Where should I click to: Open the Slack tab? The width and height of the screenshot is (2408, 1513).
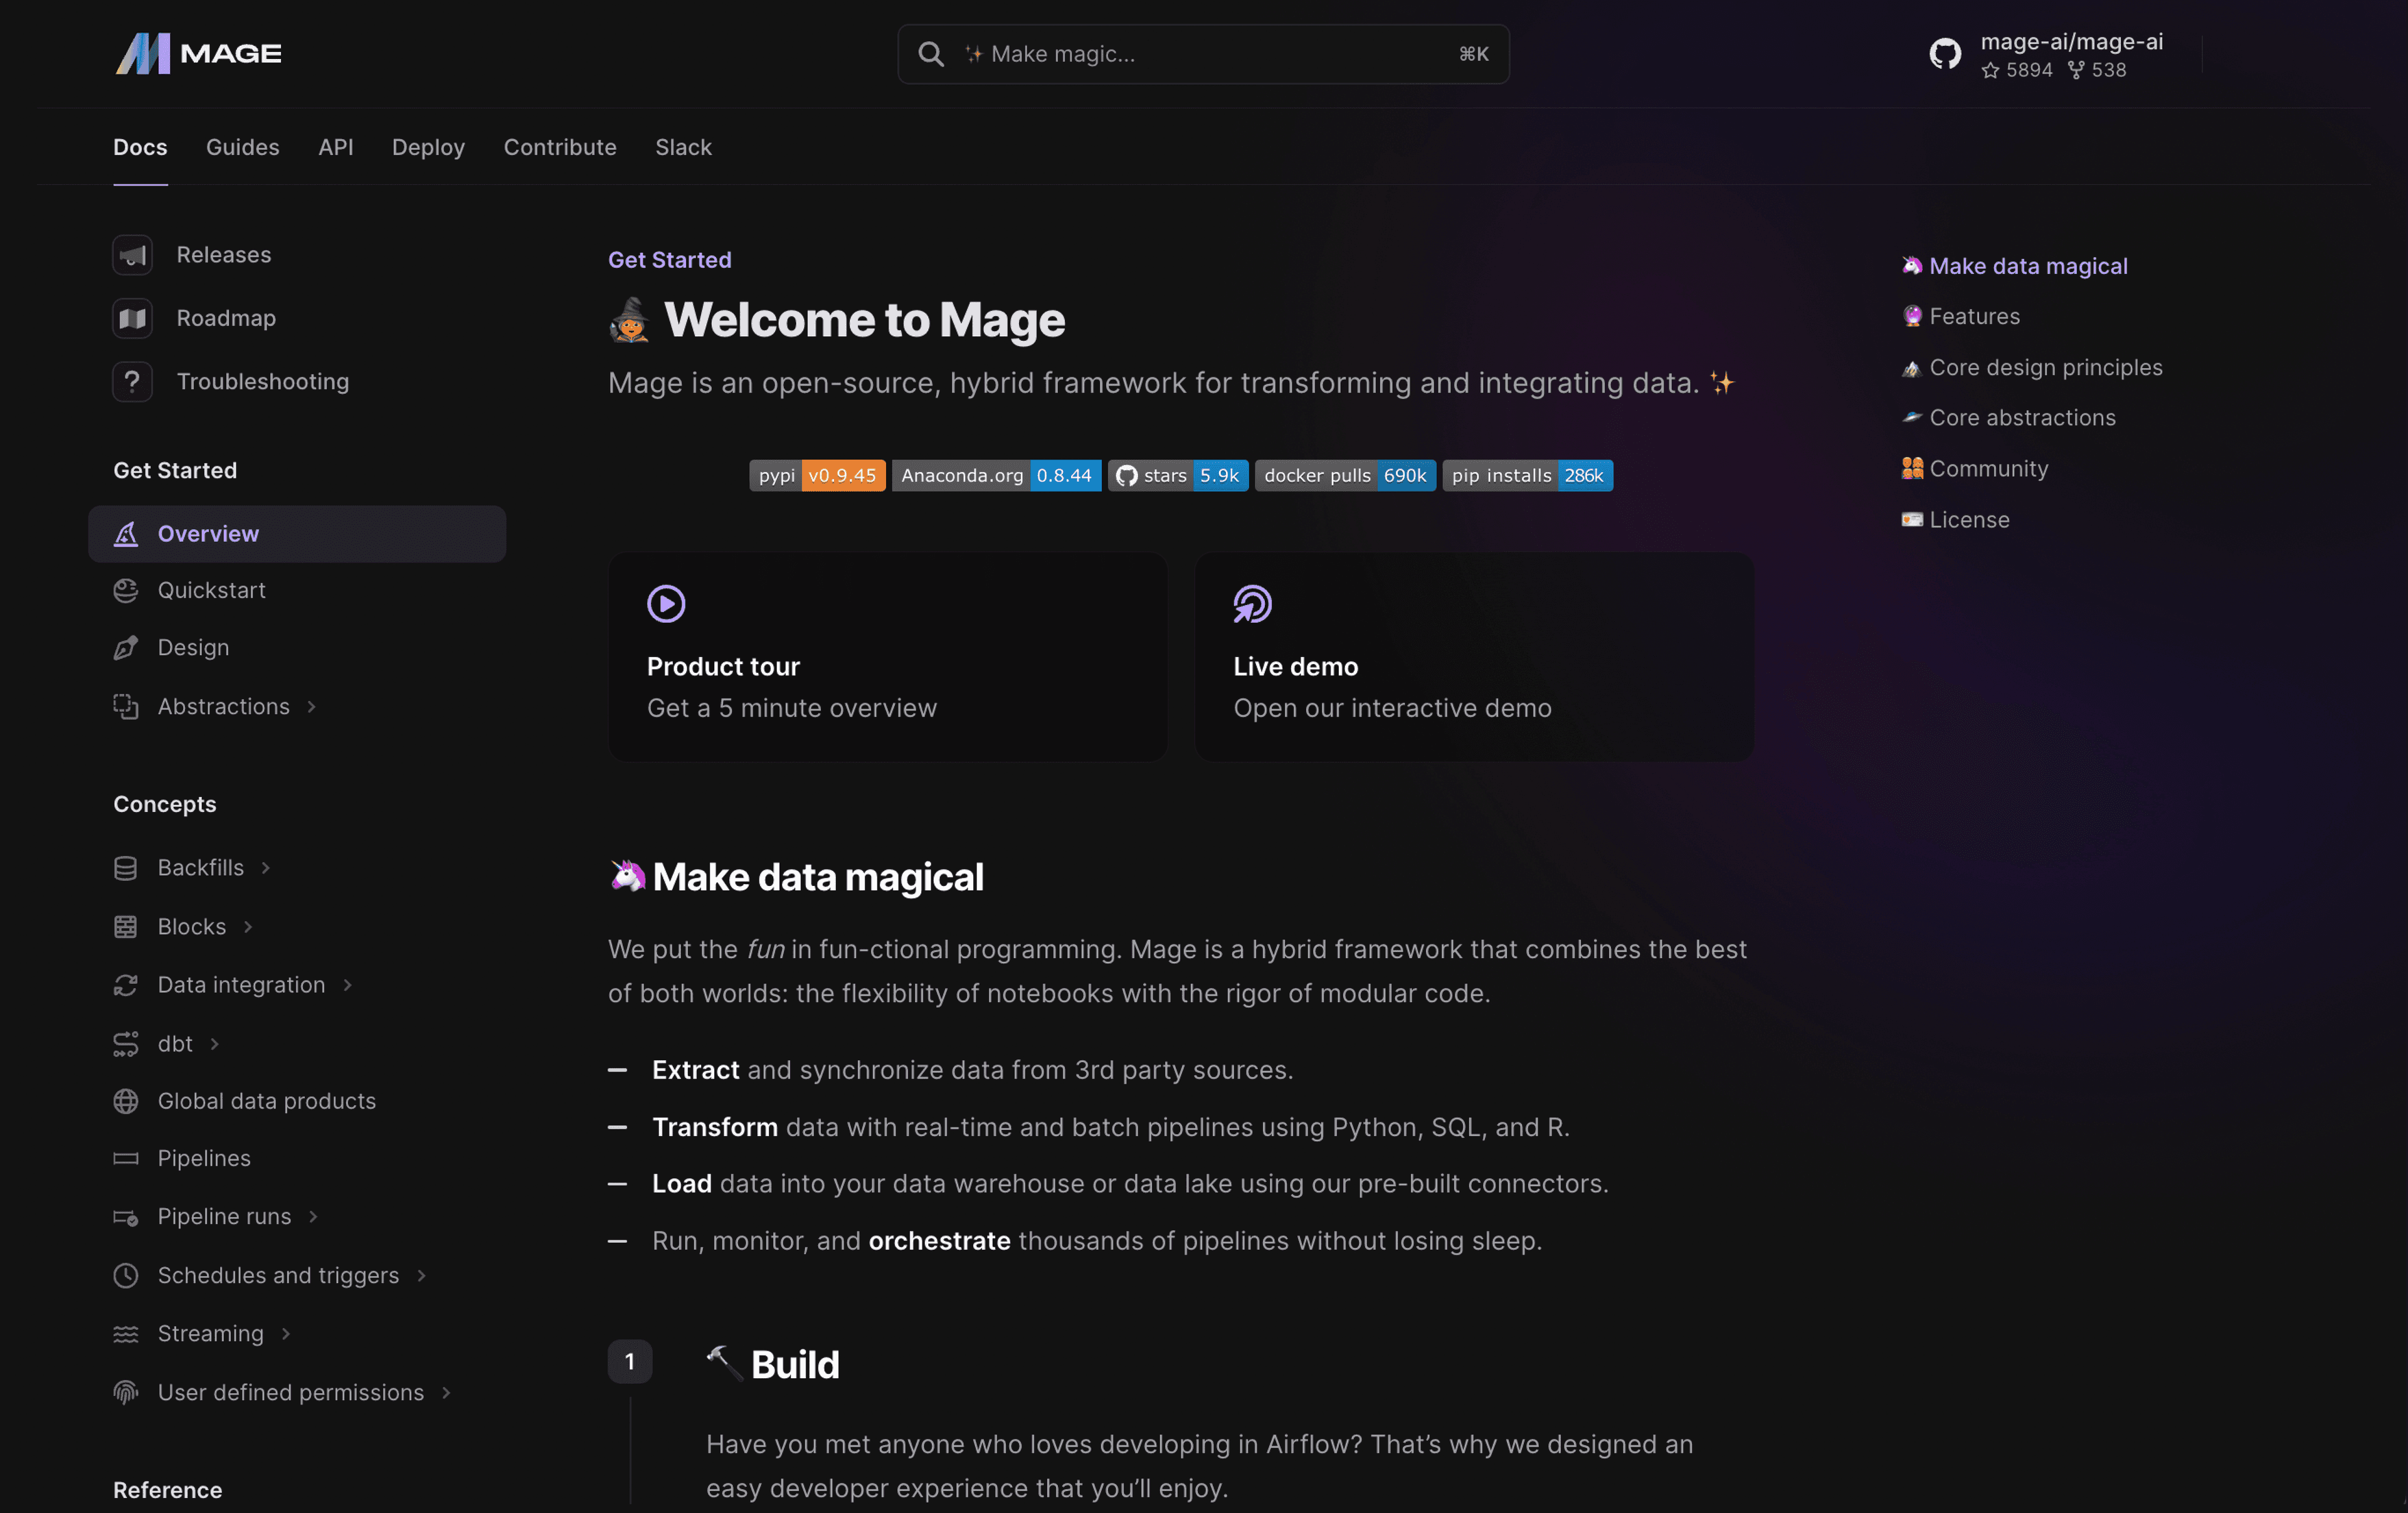tap(683, 148)
